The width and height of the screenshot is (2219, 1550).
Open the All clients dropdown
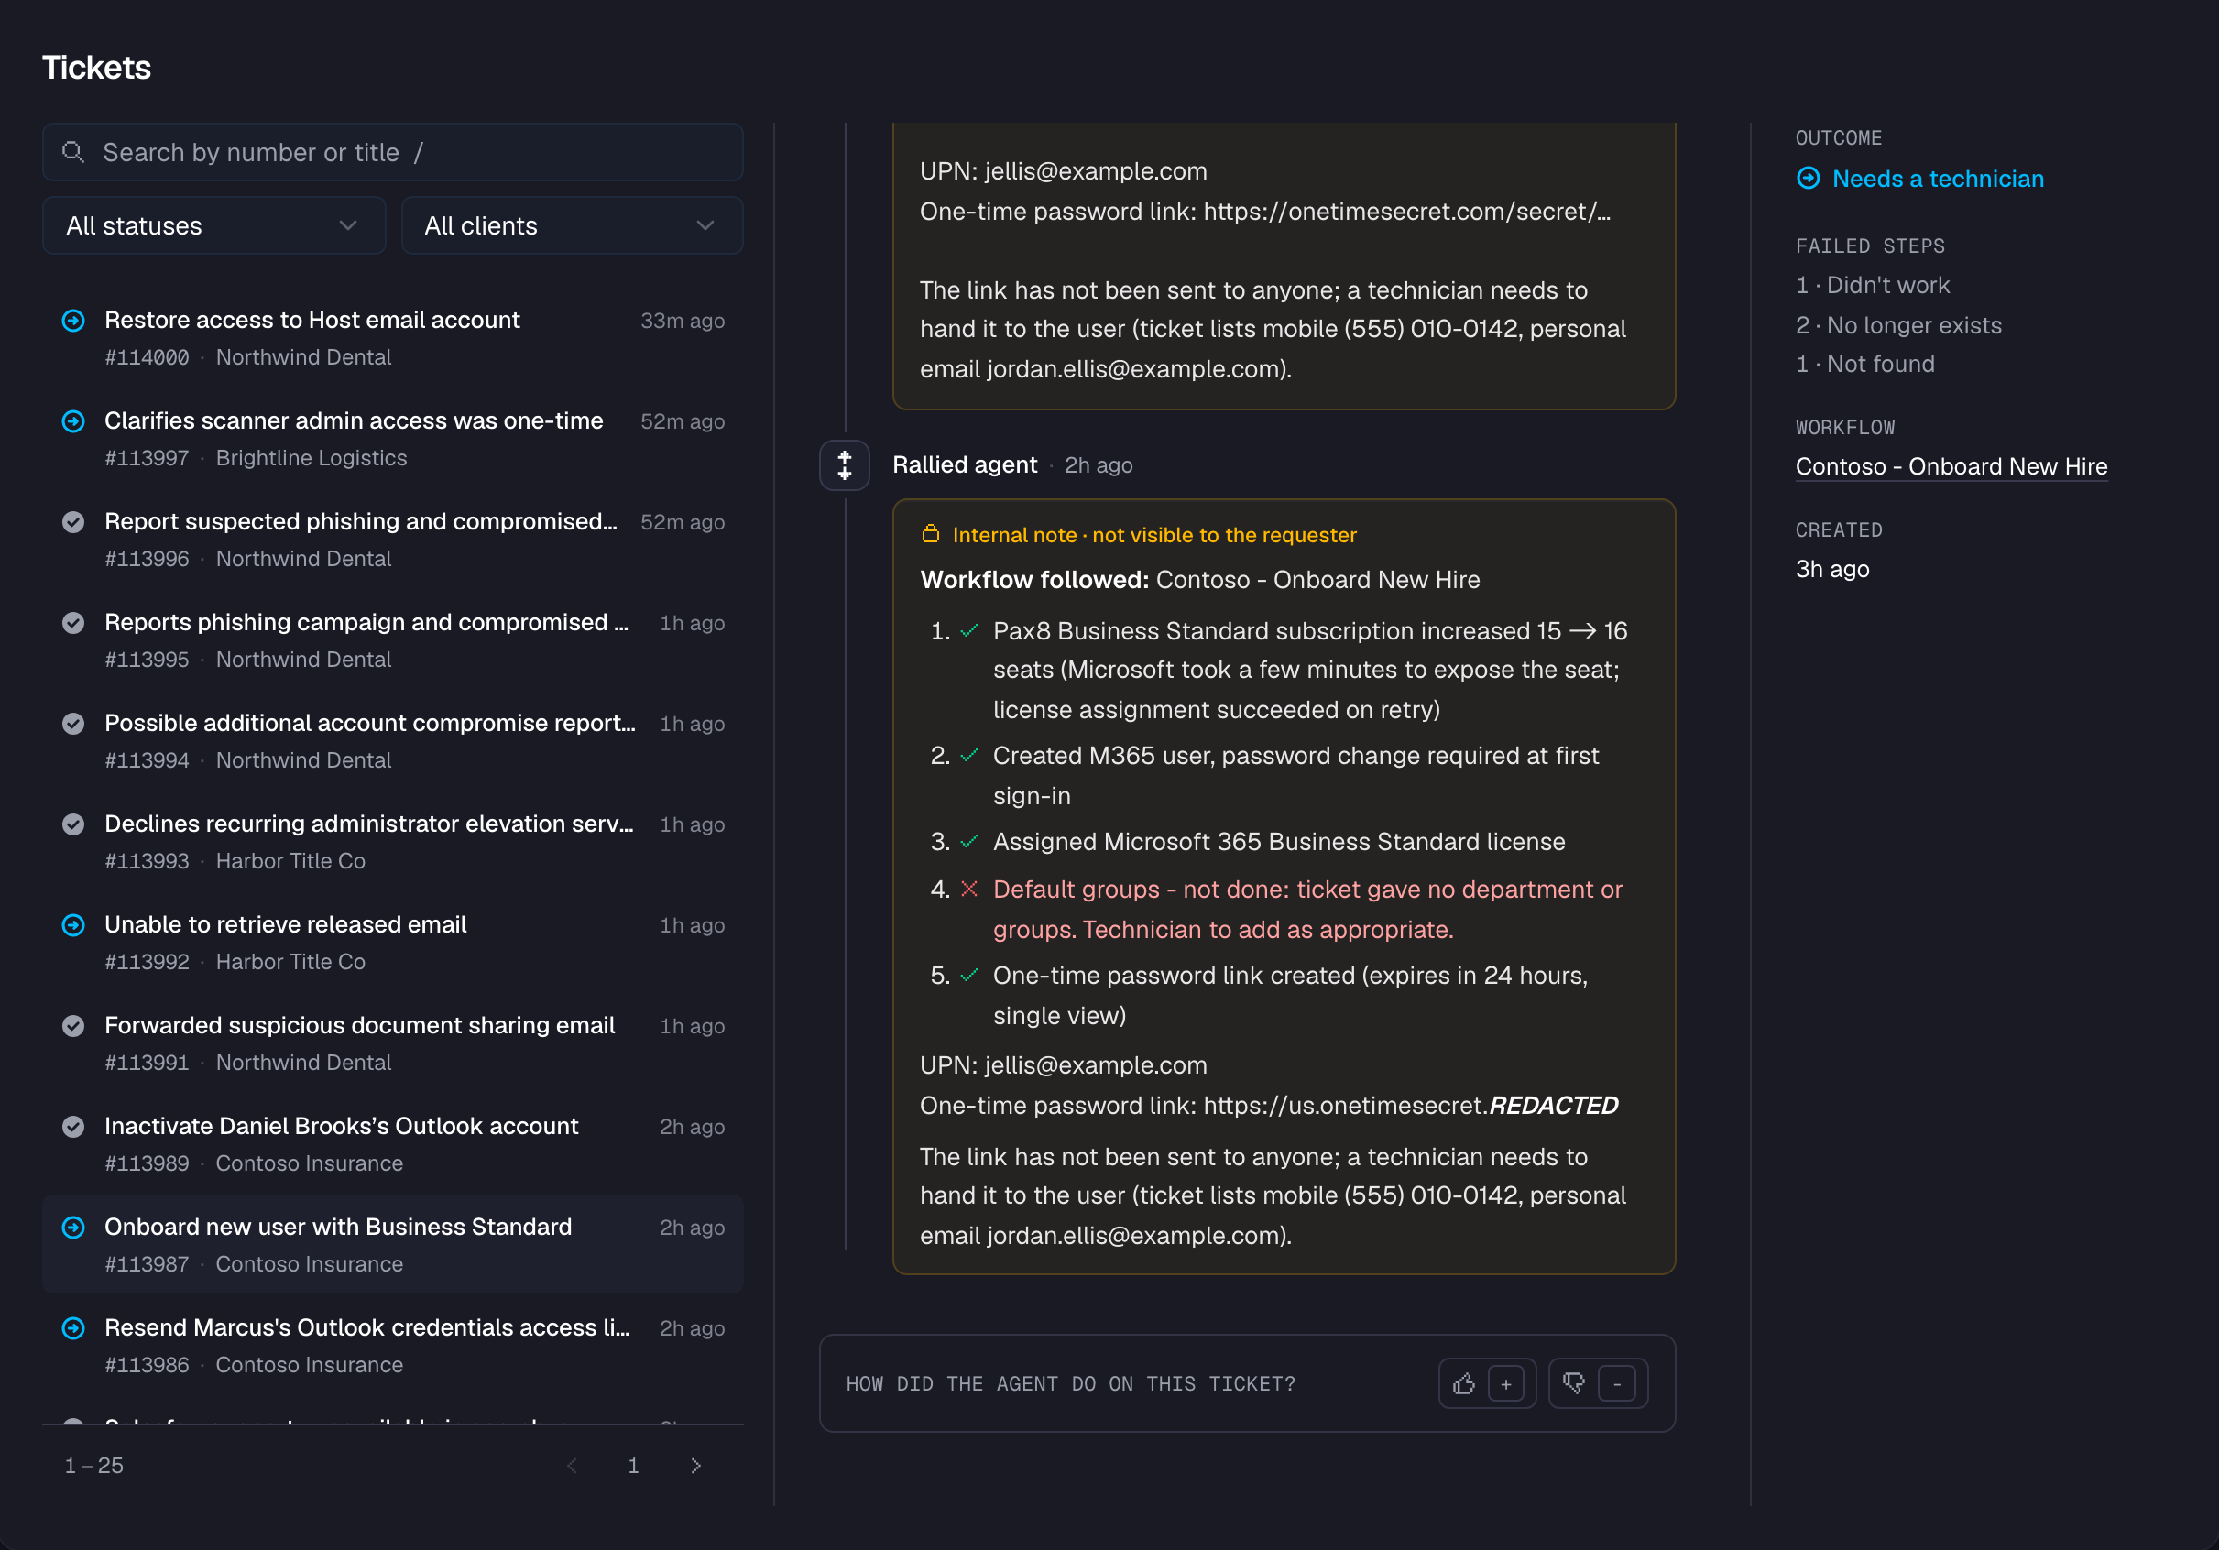[x=572, y=225]
